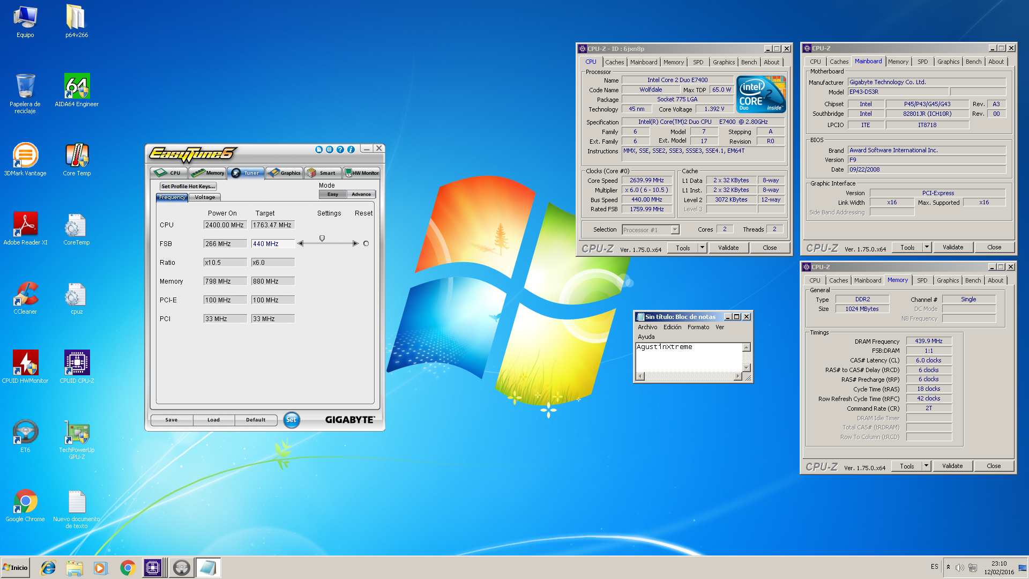Open Graphics tab in CPU-Z Memory window

[x=948, y=280]
